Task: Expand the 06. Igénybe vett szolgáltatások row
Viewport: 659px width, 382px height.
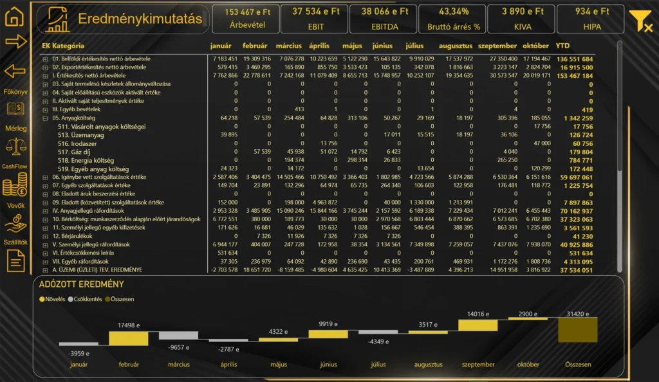Action: [45, 177]
